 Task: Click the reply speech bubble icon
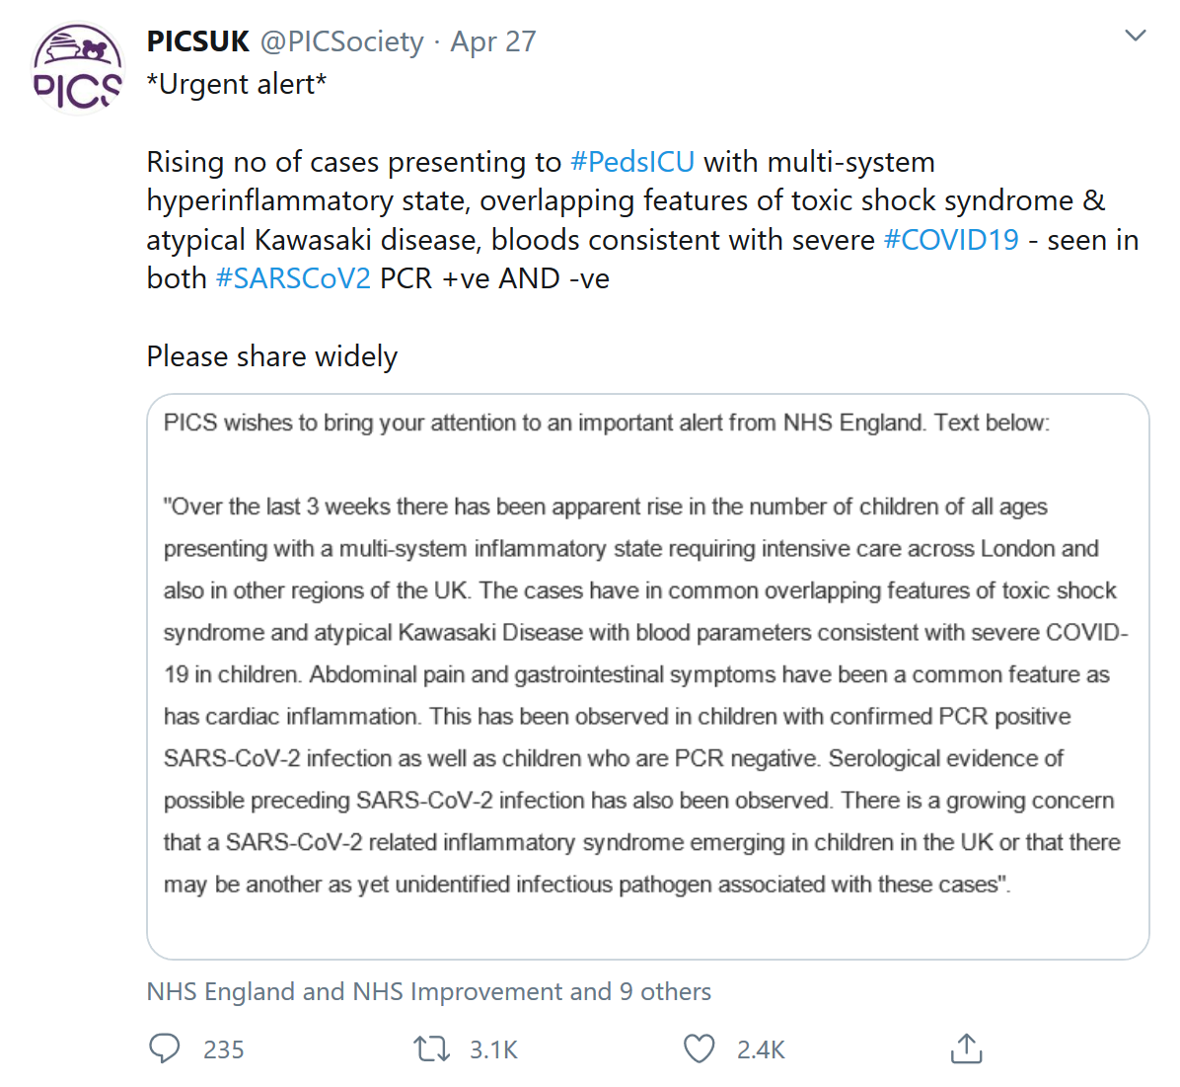[164, 1048]
